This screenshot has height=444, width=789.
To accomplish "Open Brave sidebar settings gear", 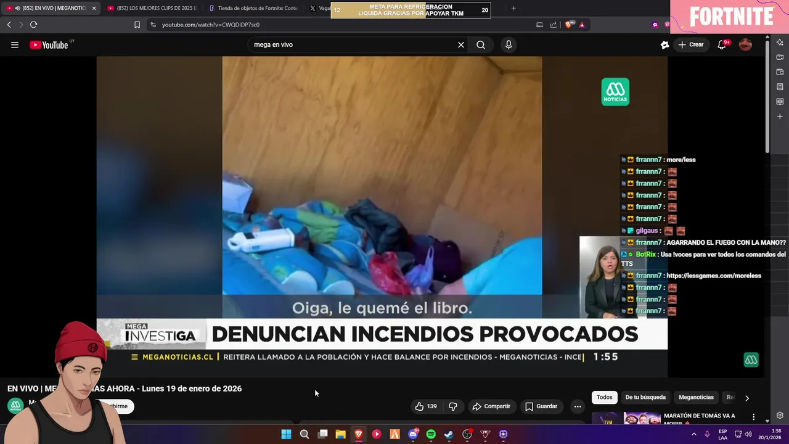I will click(780, 415).
